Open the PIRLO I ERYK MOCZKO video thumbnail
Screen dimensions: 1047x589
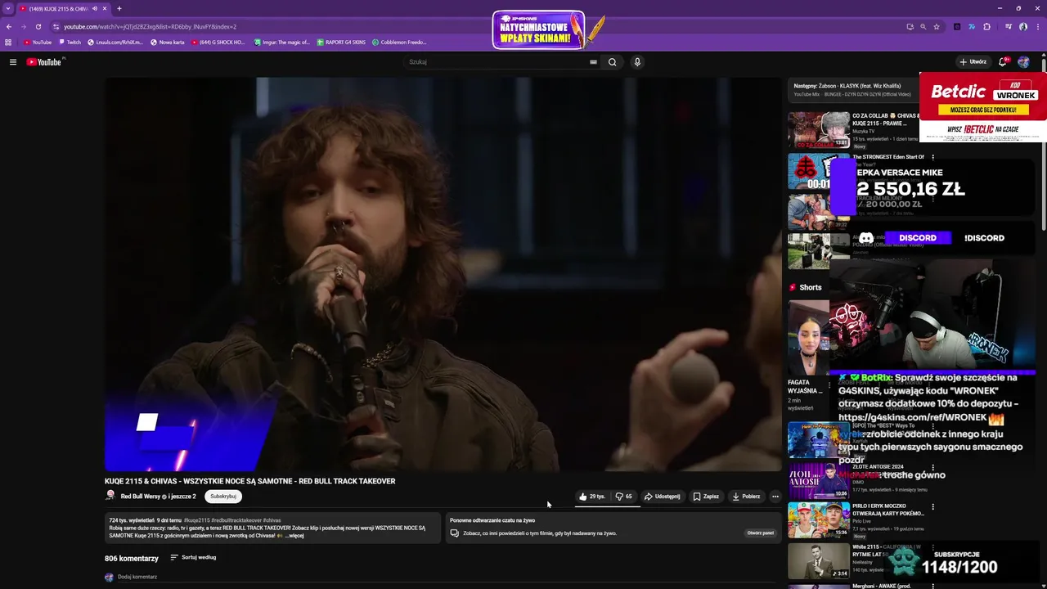pyautogui.click(x=819, y=520)
